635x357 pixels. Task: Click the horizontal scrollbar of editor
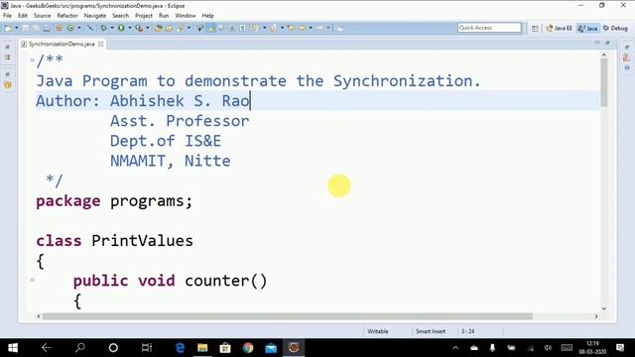[288, 316]
